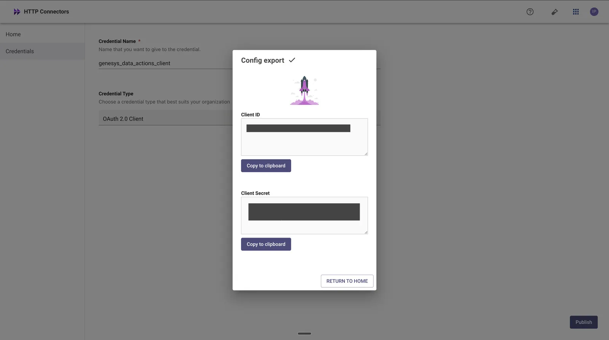The width and height of the screenshot is (609, 340).
Task: Click the HTTP Connectors logo icon
Action: click(x=17, y=12)
